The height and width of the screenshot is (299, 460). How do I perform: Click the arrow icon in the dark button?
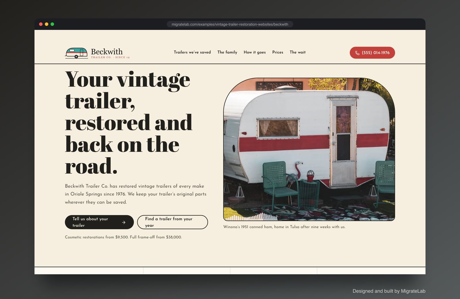[x=124, y=222]
